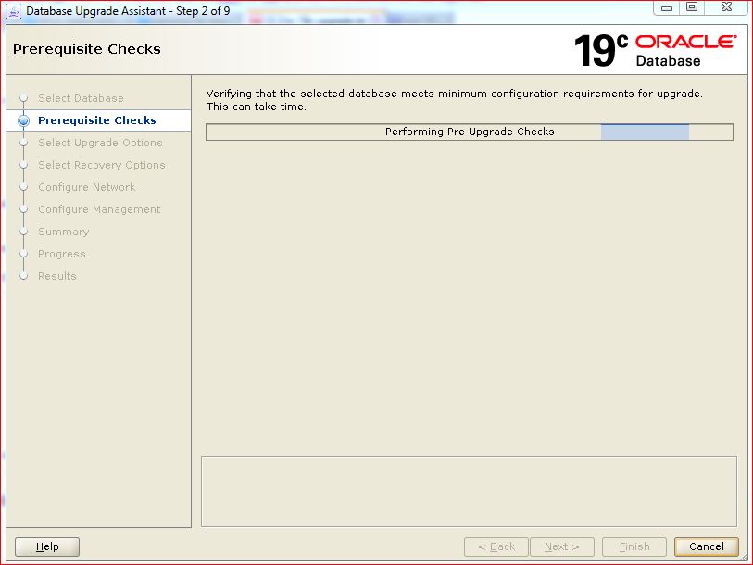Screen dimensions: 753x565
Task: Click the Performing Pre Upgrade Checks progress bar
Action: click(470, 132)
